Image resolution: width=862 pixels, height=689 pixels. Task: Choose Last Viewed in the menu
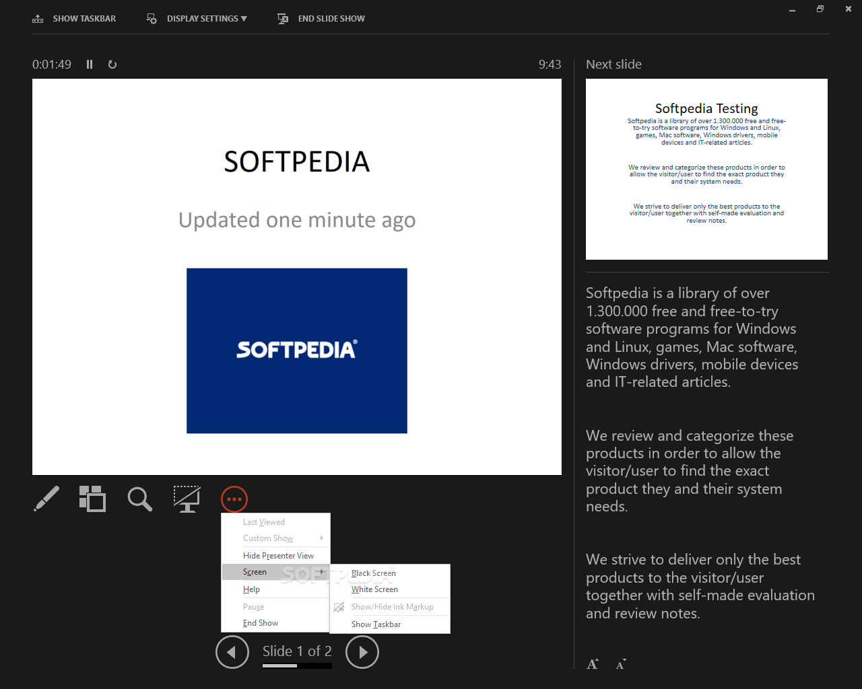coord(275,522)
